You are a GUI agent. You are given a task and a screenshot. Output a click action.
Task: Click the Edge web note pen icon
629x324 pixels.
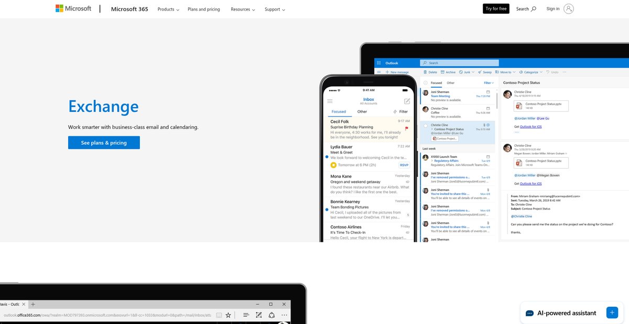258,315
